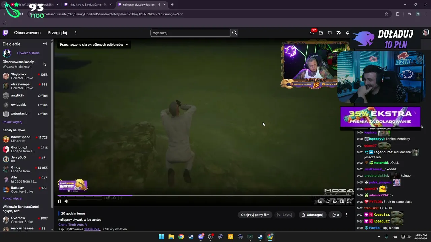The image size is (431, 242).
Task: Click the Udostępnij share button
Action: pos(312,215)
